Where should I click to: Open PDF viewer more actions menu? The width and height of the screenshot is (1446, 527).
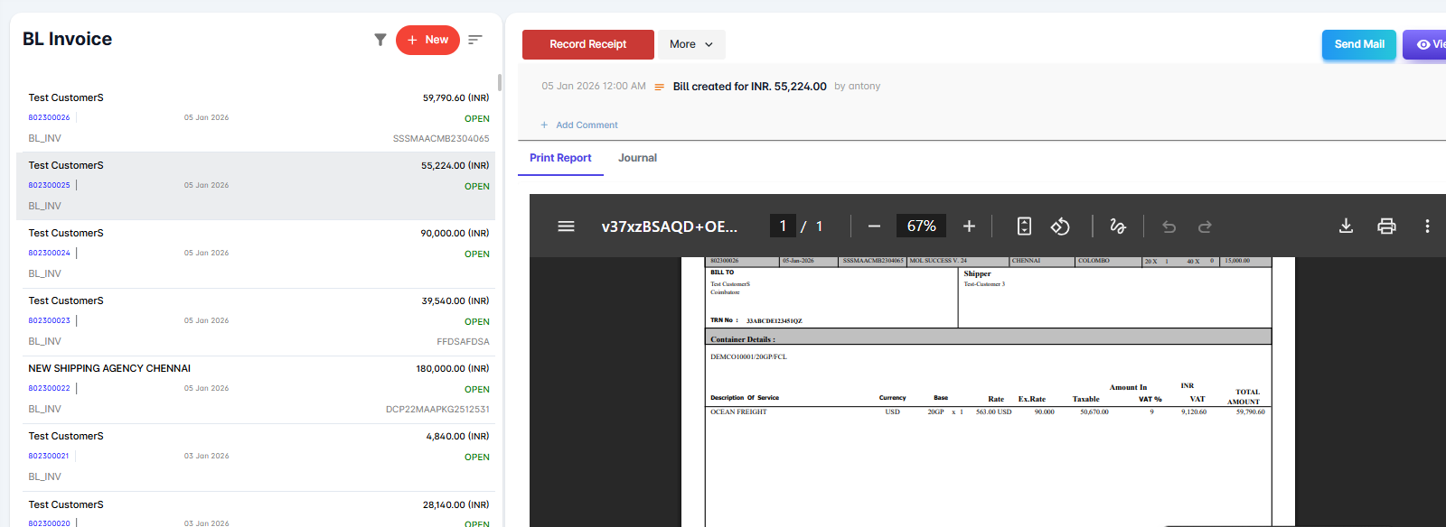pos(1427,227)
